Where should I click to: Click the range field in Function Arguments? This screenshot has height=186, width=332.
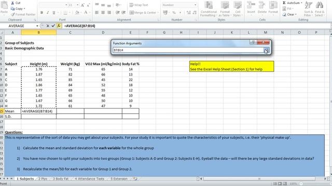tap(188, 50)
